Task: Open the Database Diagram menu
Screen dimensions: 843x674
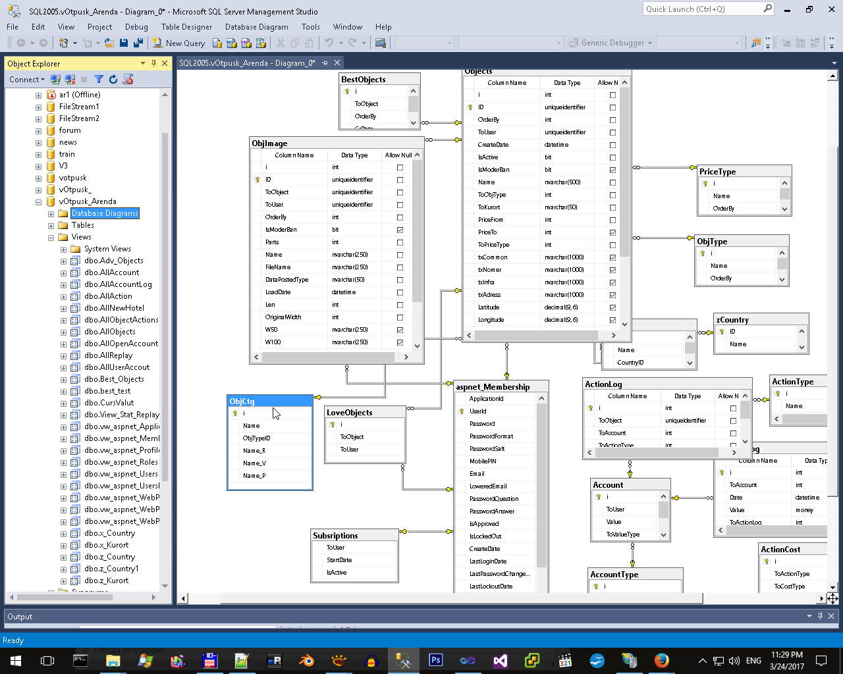Action: coord(256,27)
